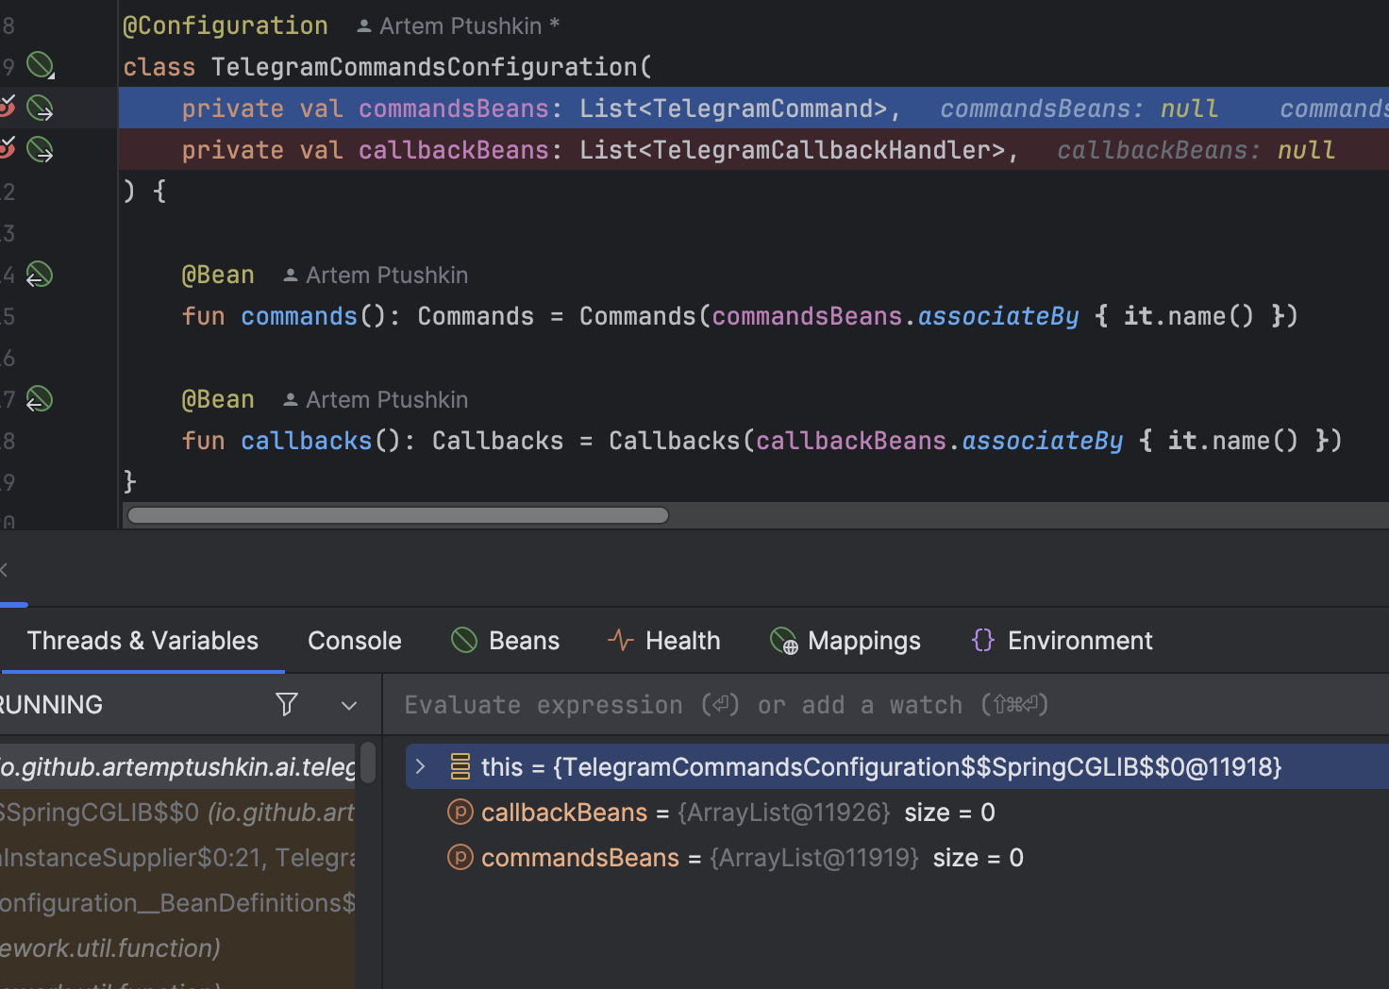Click the Beans tab icon
Screen dimensions: 1389x989
coord(464,641)
